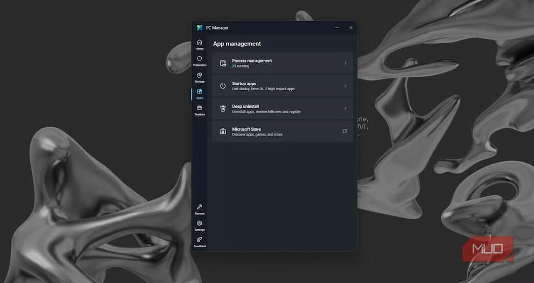
Task: Click the Startup apps power icon
Action: point(223,86)
